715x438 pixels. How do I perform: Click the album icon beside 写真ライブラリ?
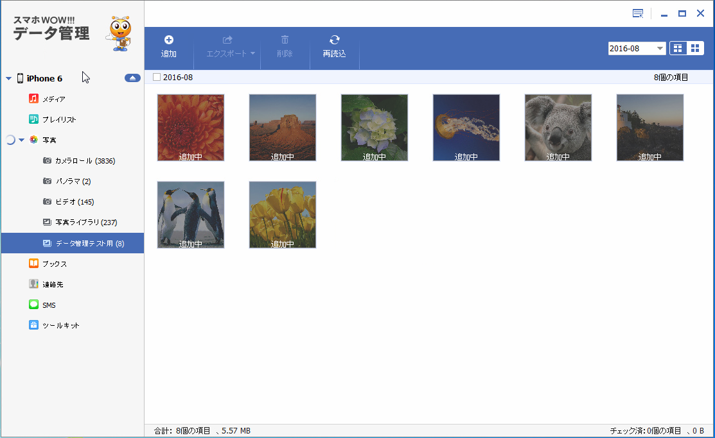(47, 222)
